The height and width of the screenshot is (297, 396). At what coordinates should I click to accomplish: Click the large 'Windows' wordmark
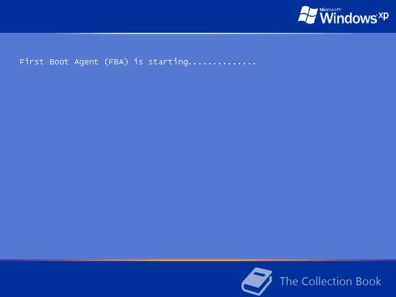tap(348, 18)
